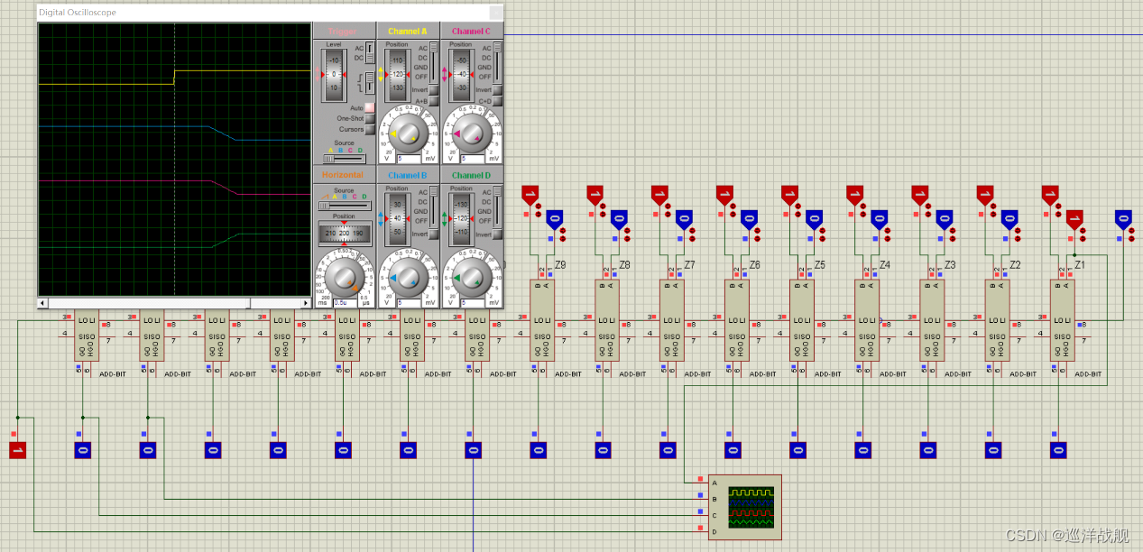The width and height of the screenshot is (1143, 552).
Task: Toggle the C+D sum button
Action: pyautogui.click(x=497, y=101)
